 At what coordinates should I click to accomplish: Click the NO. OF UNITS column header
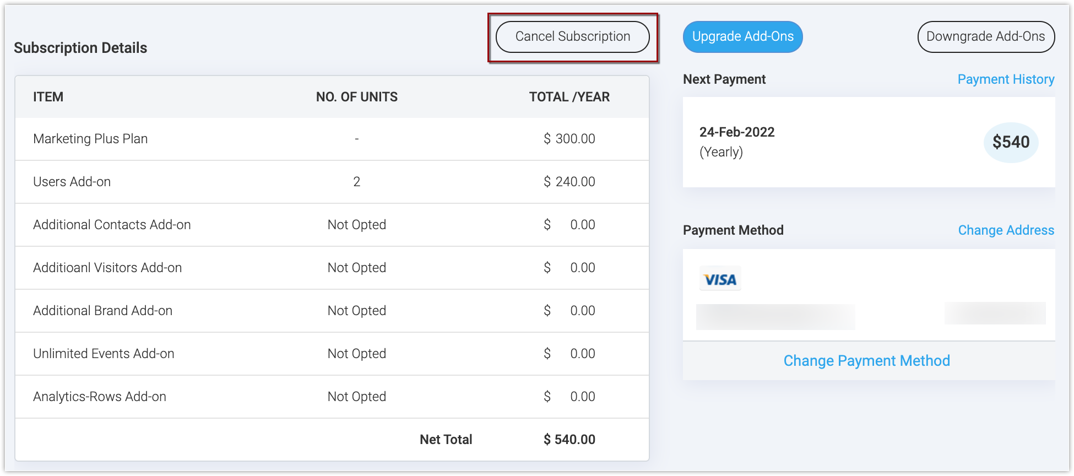(x=356, y=97)
